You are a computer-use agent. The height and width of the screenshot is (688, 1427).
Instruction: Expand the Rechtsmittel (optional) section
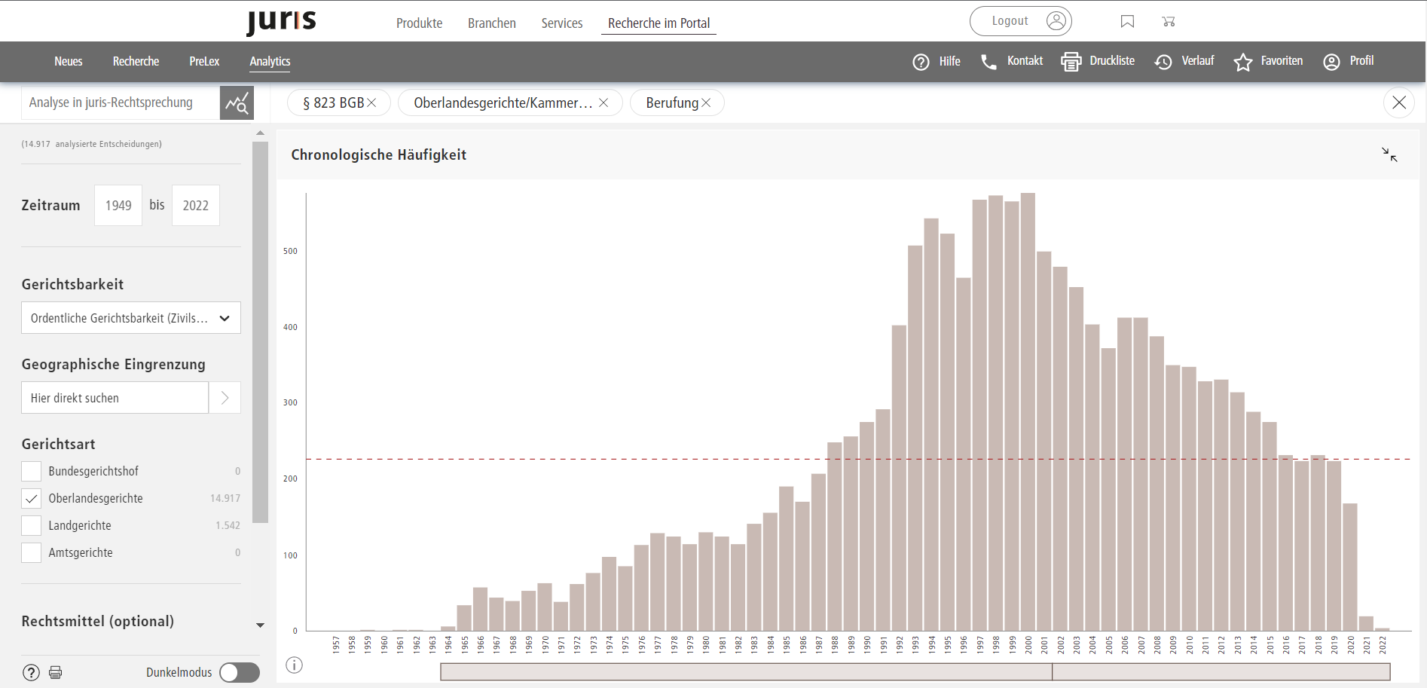(x=260, y=625)
